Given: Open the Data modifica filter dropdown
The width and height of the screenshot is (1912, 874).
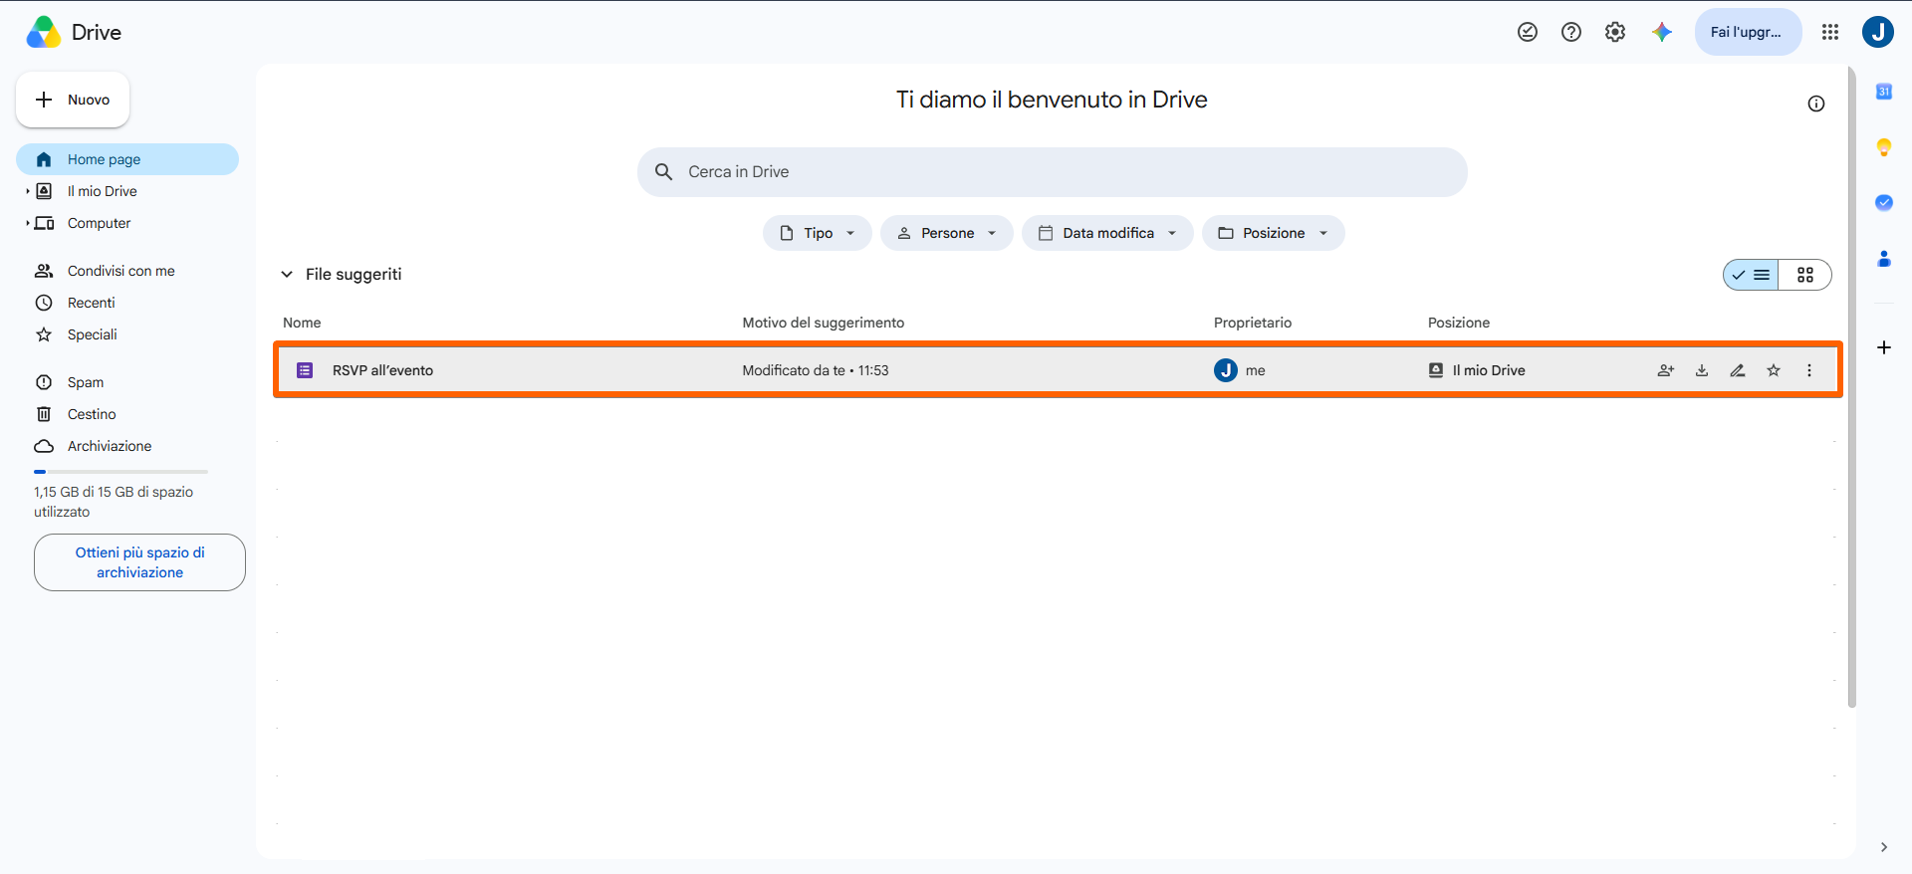Looking at the screenshot, I should pyautogui.click(x=1107, y=233).
